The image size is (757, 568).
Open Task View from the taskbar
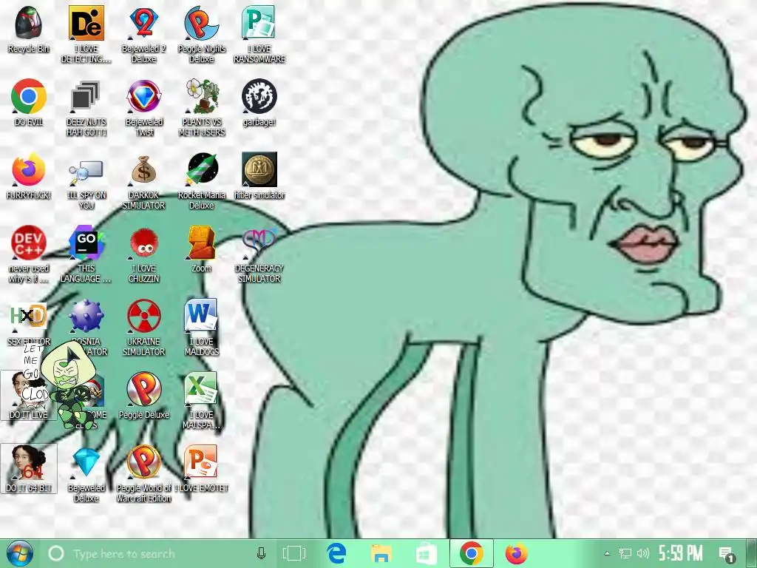[294, 553]
